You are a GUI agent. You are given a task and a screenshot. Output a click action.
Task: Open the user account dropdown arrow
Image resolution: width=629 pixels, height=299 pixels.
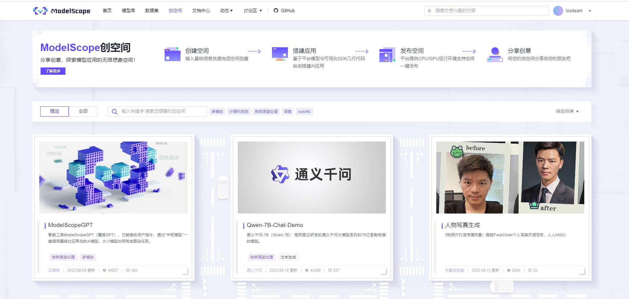coord(590,11)
